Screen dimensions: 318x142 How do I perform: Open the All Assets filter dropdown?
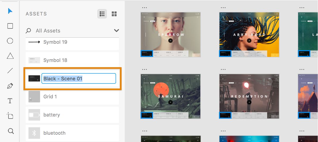coord(117,31)
